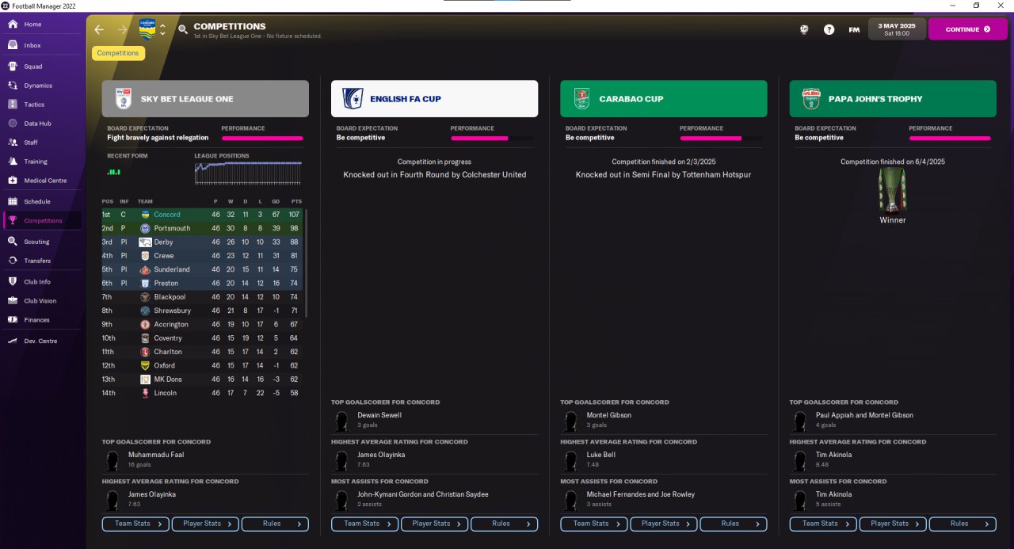Click the league performance progress bar
The width and height of the screenshot is (1014, 549).
pos(262,138)
